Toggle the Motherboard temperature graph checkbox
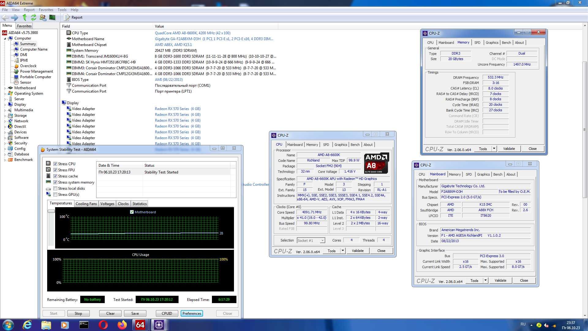588x331 pixels. pos(132,212)
